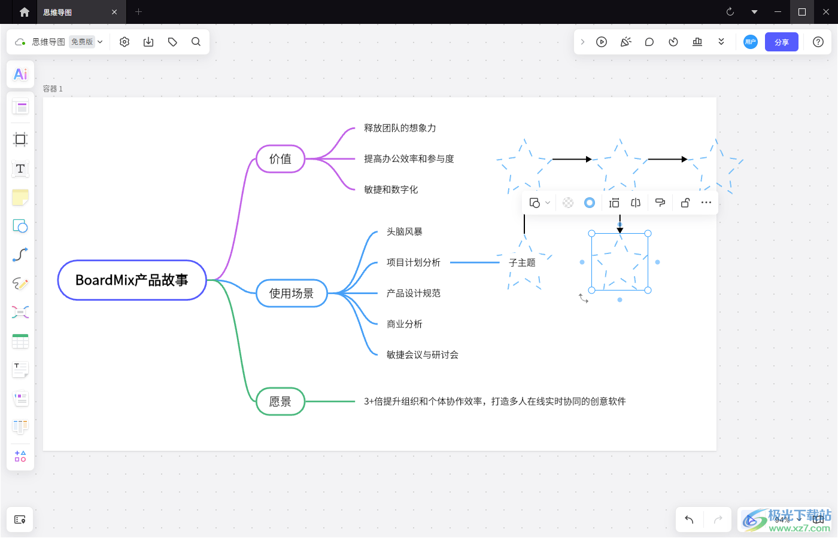Open file menu arrow beside 免费版
This screenshot has height=538, width=838.
tap(100, 42)
